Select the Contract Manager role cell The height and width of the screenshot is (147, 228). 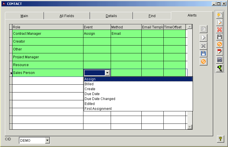(48, 34)
